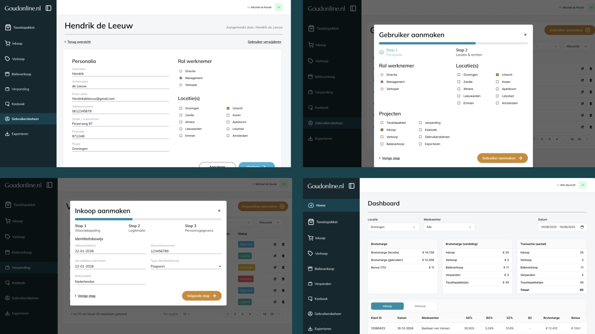The width and height of the screenshot is (595, 334).
Task: Open the Locatie dropdown showing Groningen
Action: point(393,227)
